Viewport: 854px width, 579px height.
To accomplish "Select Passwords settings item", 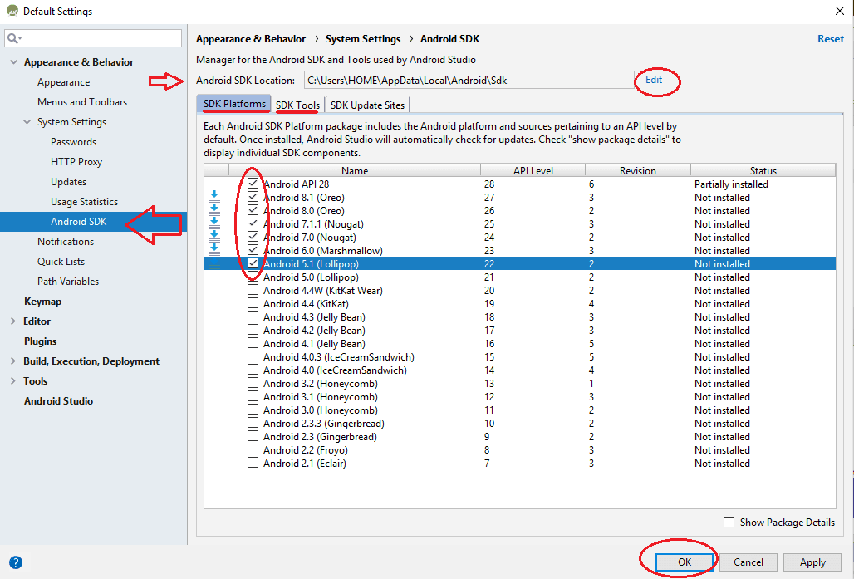I will click(74, 141).
